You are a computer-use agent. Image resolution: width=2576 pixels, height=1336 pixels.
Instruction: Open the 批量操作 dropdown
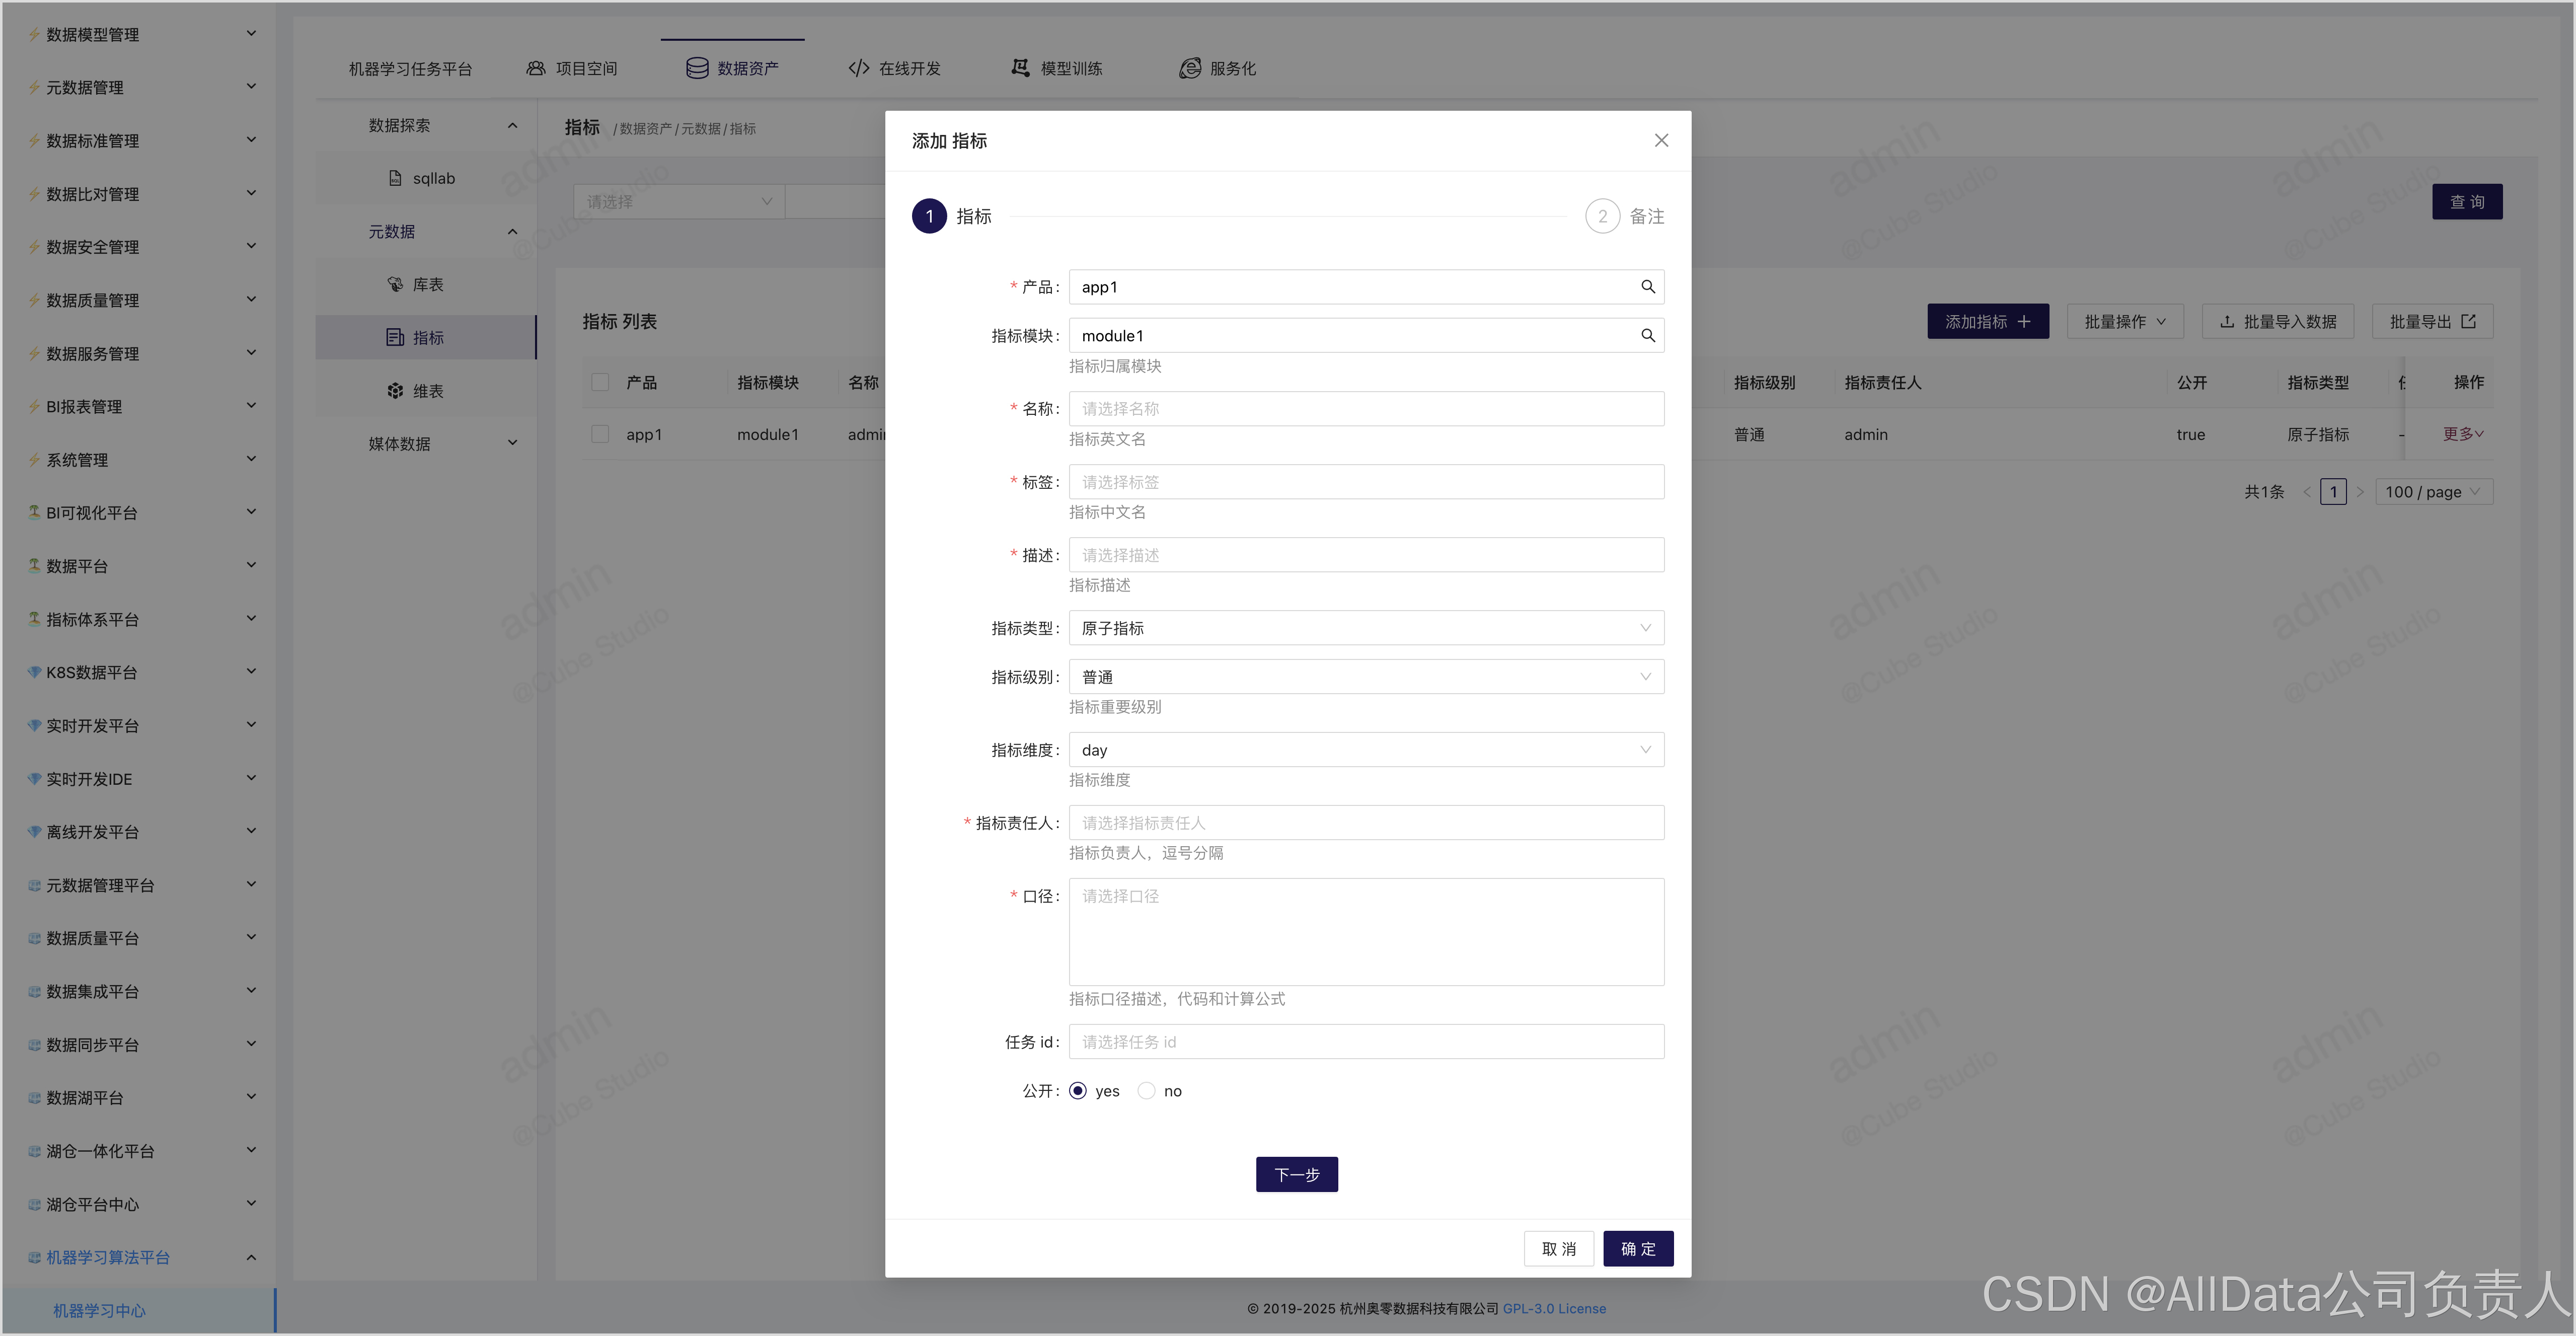[2125, 322]
